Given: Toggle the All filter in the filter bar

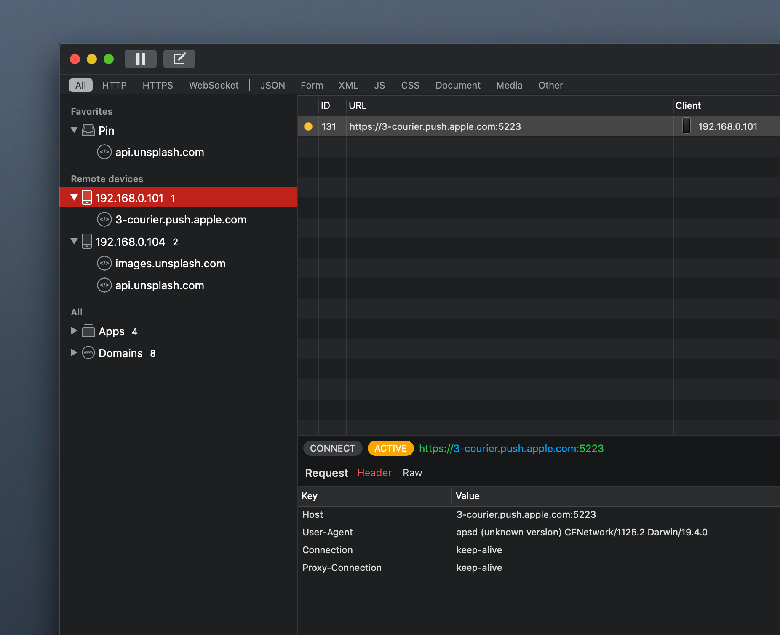Looking at the screenshot, I should [80, 85].
